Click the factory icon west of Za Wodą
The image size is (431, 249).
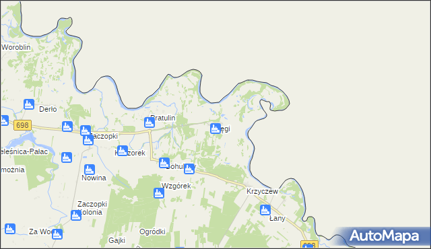(x=10, y=229)
